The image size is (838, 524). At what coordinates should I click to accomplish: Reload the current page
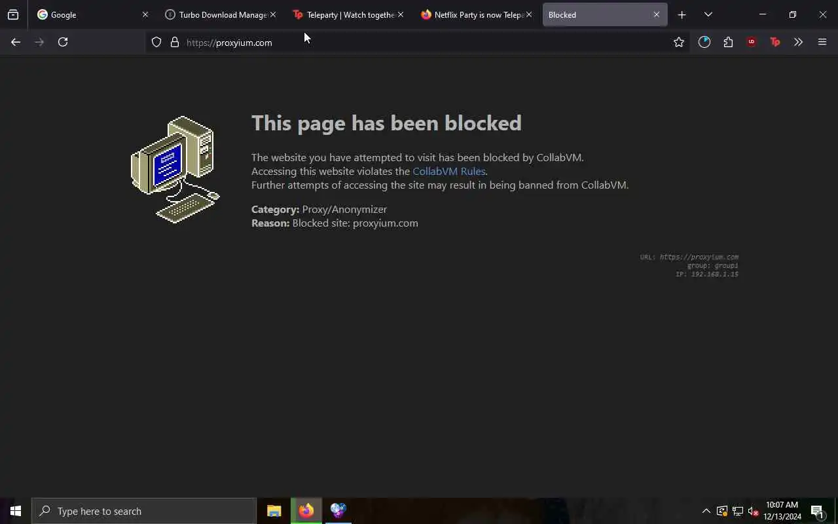pyautogui.click(x=63, y=42)
